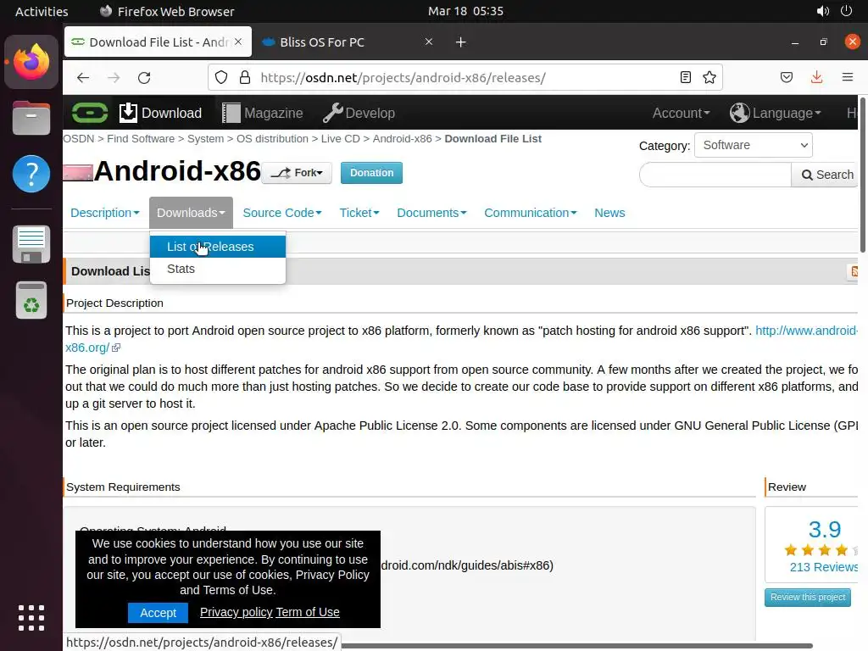Viewport: 868px width, 651px height.
Task: Open Find Software breadcrumb
Action: (x=141, y=139)
